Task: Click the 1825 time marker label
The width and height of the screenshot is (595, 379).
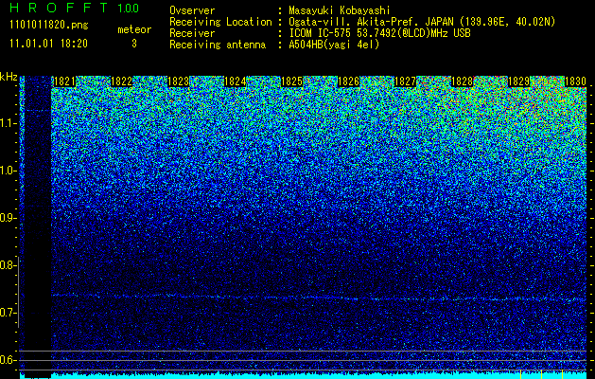Action: [291, 81]
